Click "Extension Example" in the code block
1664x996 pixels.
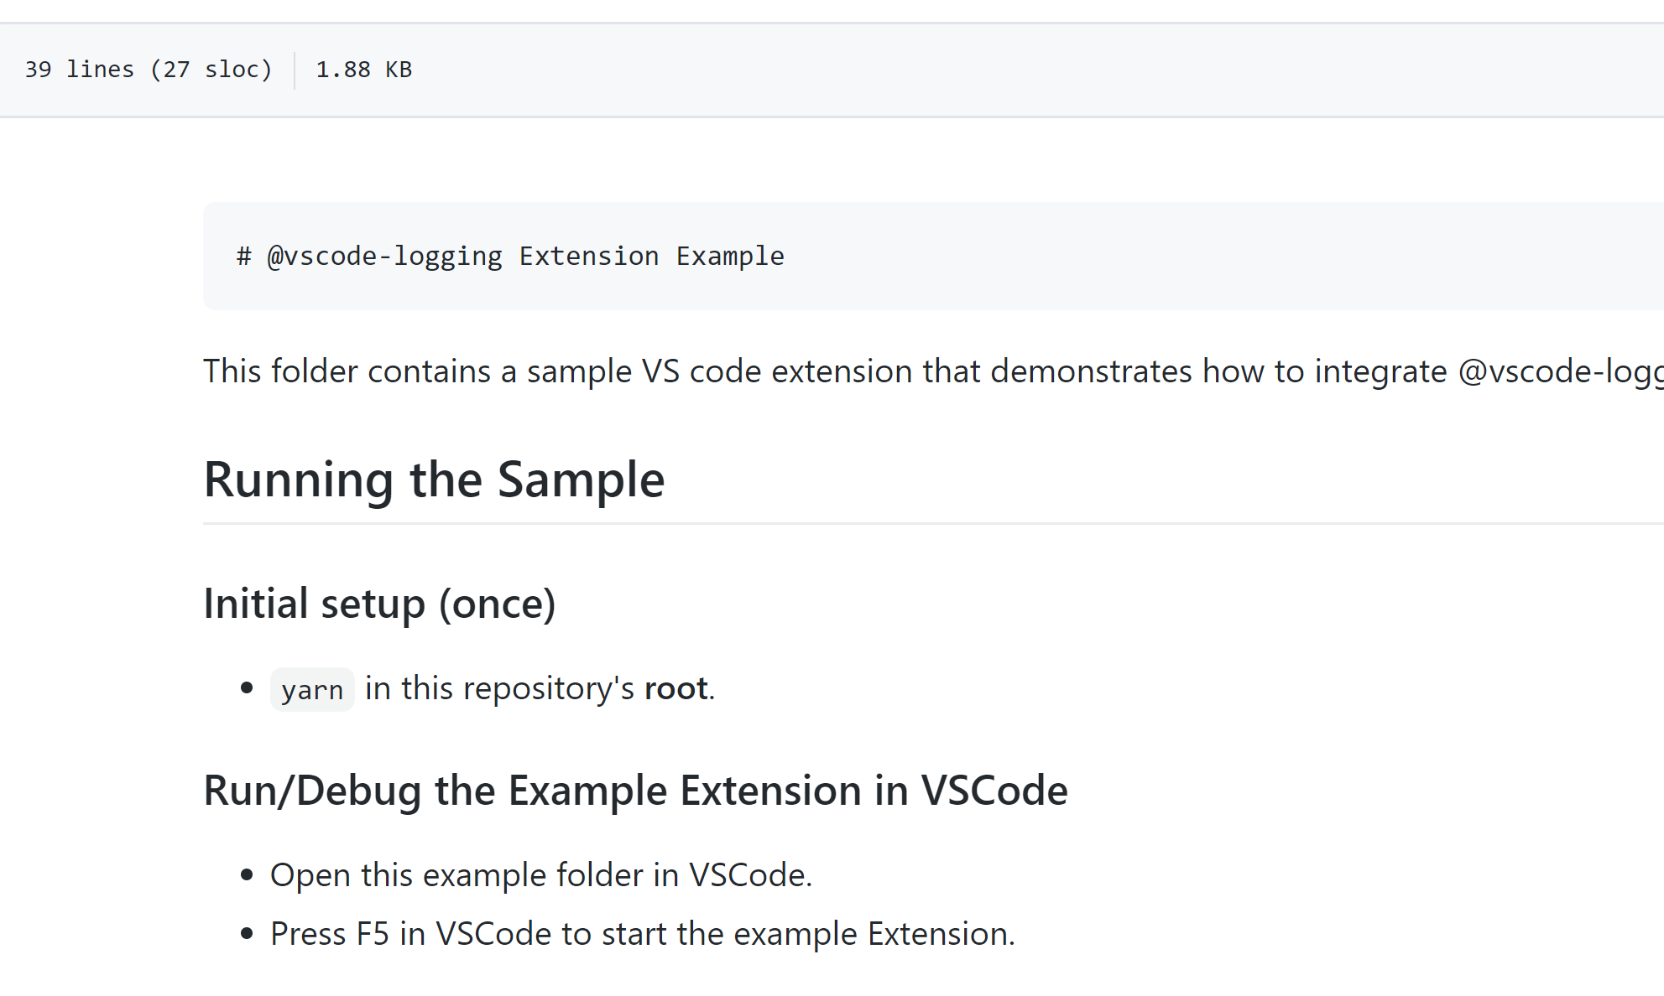point(651,257)
